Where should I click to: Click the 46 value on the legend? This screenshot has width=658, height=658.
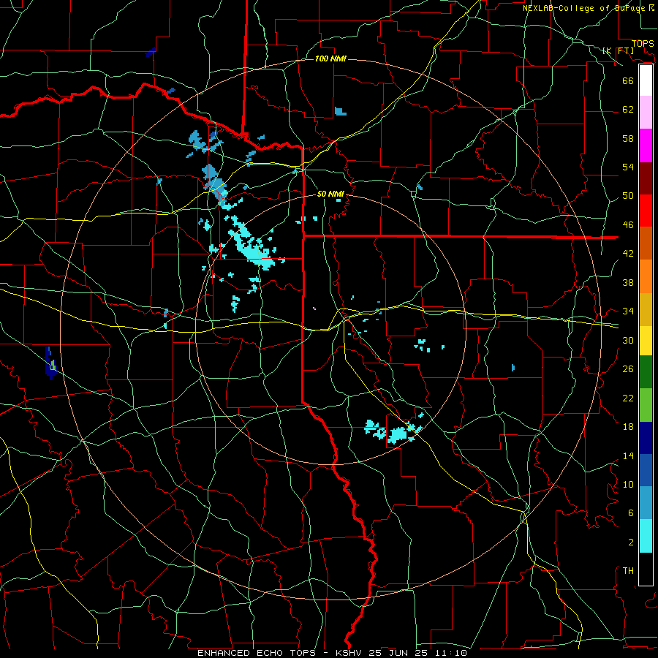point(628,225)
